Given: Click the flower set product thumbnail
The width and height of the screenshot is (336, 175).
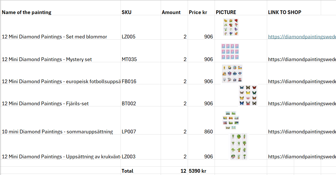Looking at the screenshot, I should pyautogui.click(x=231, y=27).
